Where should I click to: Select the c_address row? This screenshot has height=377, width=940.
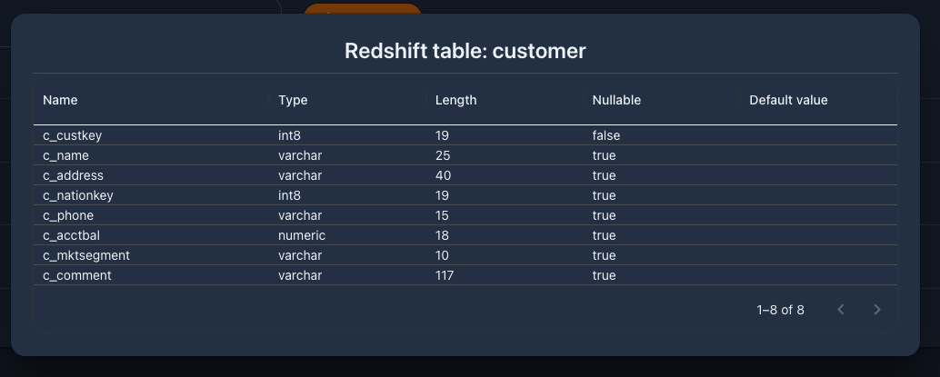click(465, 175)
